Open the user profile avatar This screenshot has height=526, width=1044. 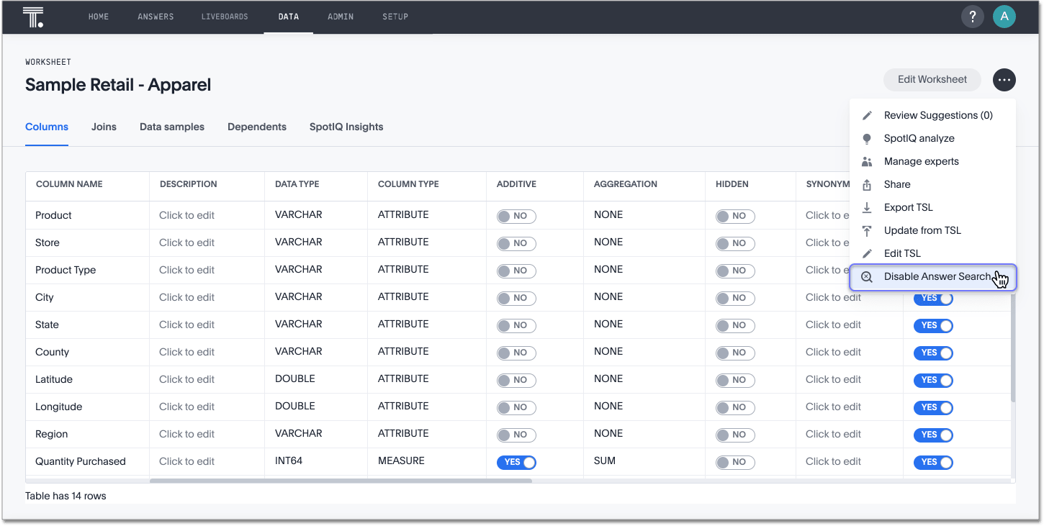click(1004, 17)
